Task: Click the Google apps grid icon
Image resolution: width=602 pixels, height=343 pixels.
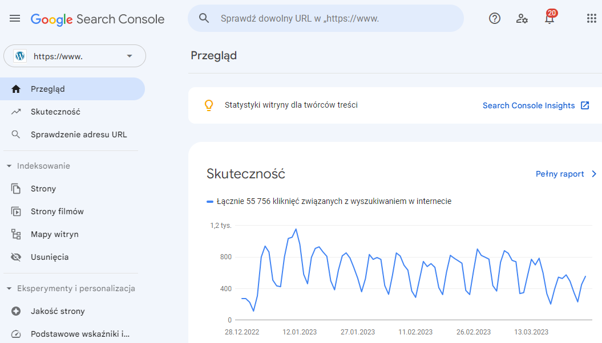Action: [x=592, y=18]
